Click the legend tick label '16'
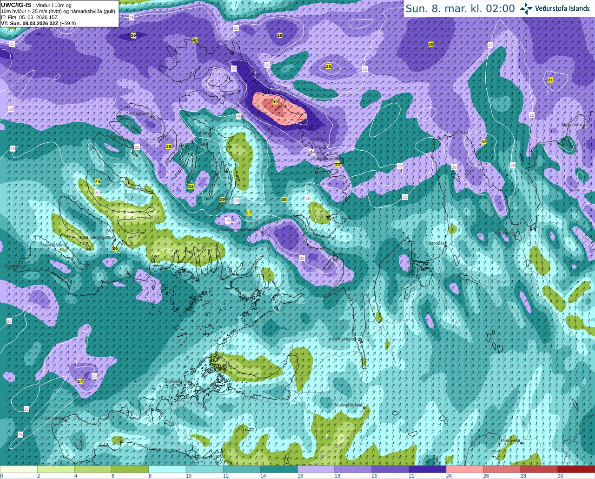This screenshot has height=479, width=595. [300, 476]
